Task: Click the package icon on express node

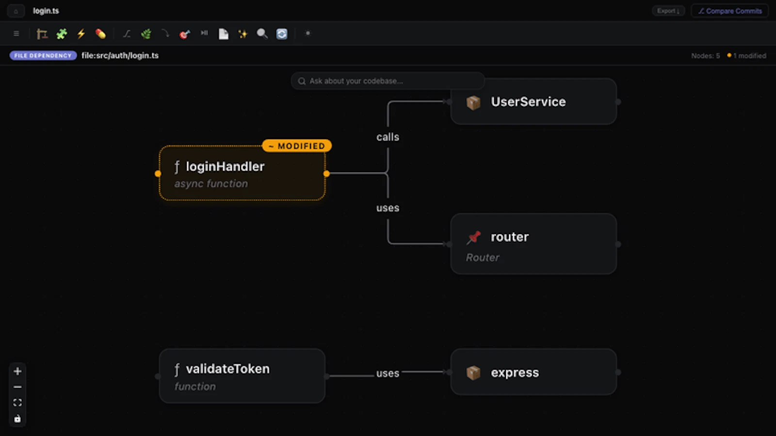Action: click(x=473, y=373)
